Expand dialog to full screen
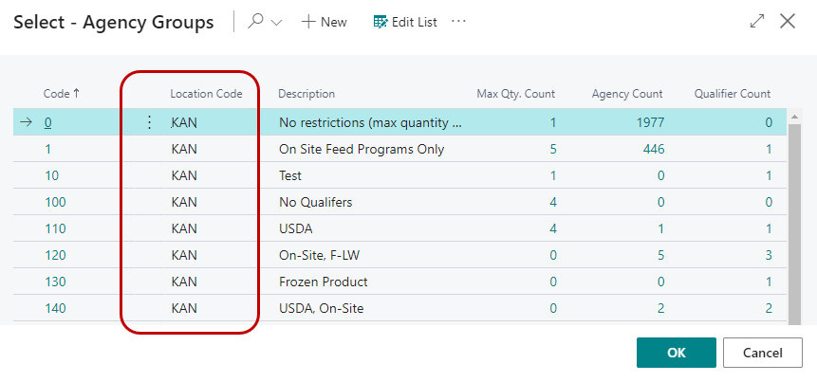817x382 pixels. click(757, 22)
